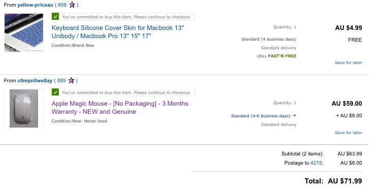Save Magic Mouse for later
375x188 pixels.
349,133
